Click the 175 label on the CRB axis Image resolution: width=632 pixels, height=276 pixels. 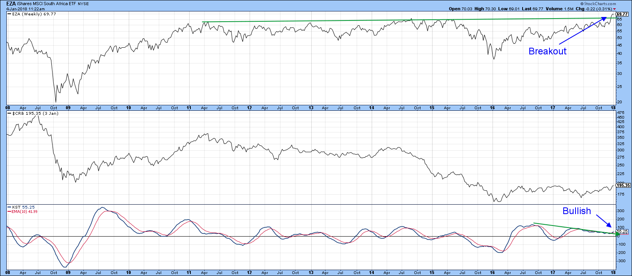point(621,194)
